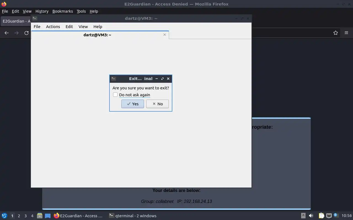Image resolution: width=353 pixels, height=220 pixels.
Task: Confirm exit with the Yes button
Action: (x=132, y=104)
